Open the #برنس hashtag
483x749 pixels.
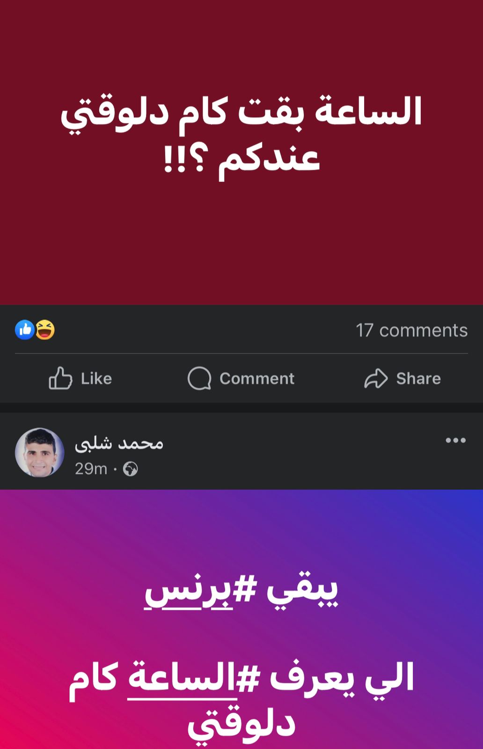coord(201,591)
